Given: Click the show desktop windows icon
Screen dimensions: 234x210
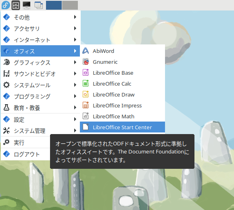Looking at the screenshot, I should (39, 5).
